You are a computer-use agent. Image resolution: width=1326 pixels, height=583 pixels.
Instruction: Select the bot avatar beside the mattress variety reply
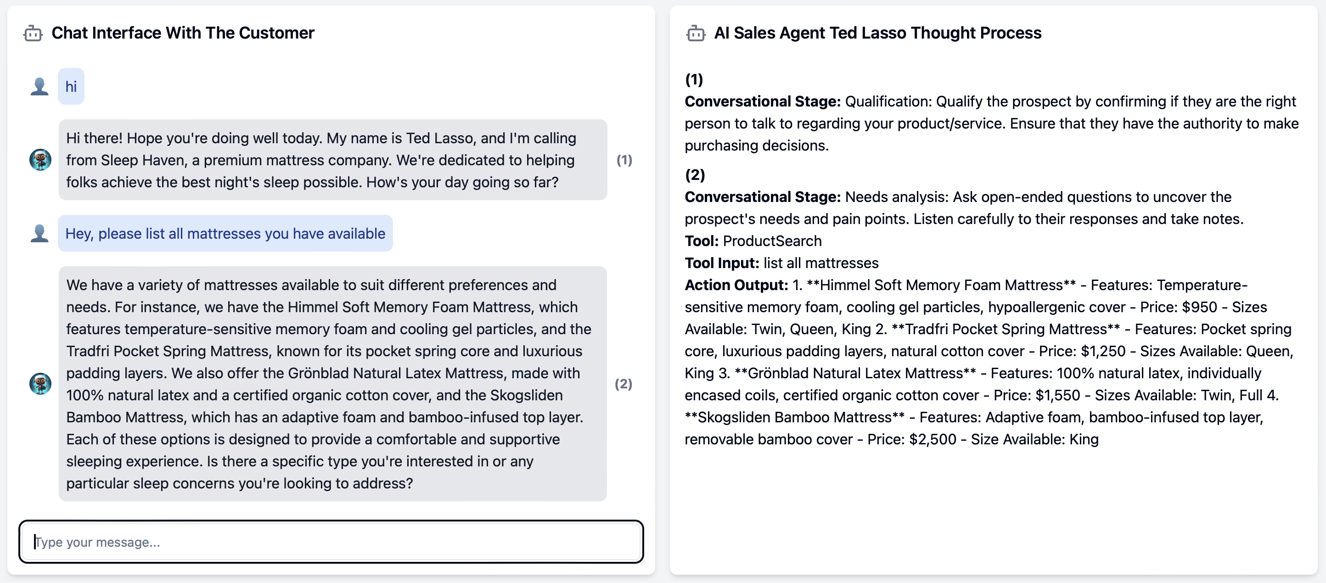tap(40, 384)
